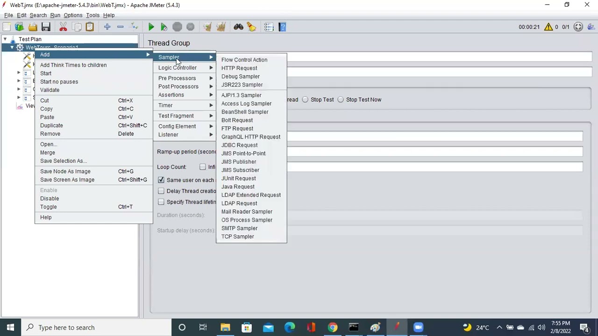Check the Infinite loop count checkbox
Image resolution: width=598 pixels, height=336 pixels.
[203, 167]
